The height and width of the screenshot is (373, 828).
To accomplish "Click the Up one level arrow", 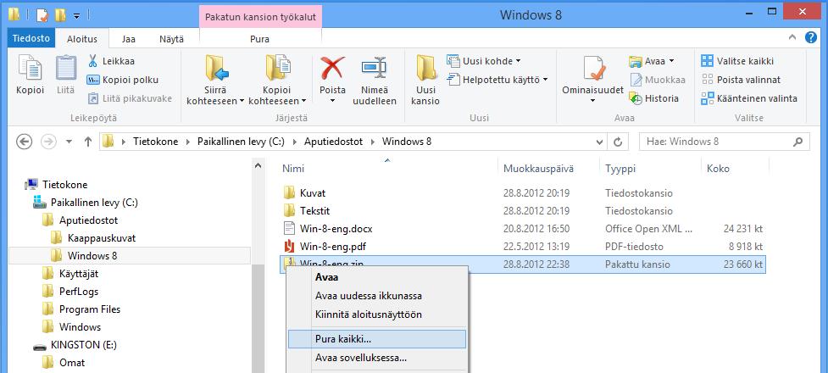I will [88, 142].
